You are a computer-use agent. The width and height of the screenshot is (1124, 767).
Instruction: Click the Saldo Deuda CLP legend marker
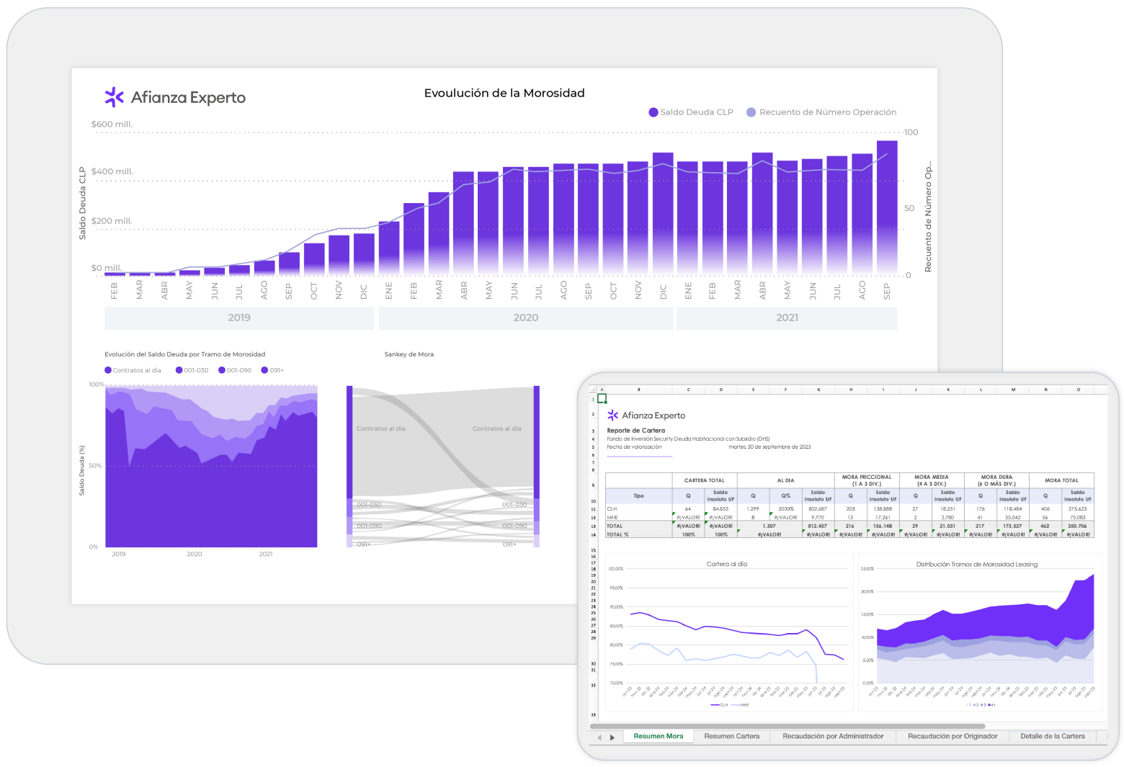pos(653,112)
